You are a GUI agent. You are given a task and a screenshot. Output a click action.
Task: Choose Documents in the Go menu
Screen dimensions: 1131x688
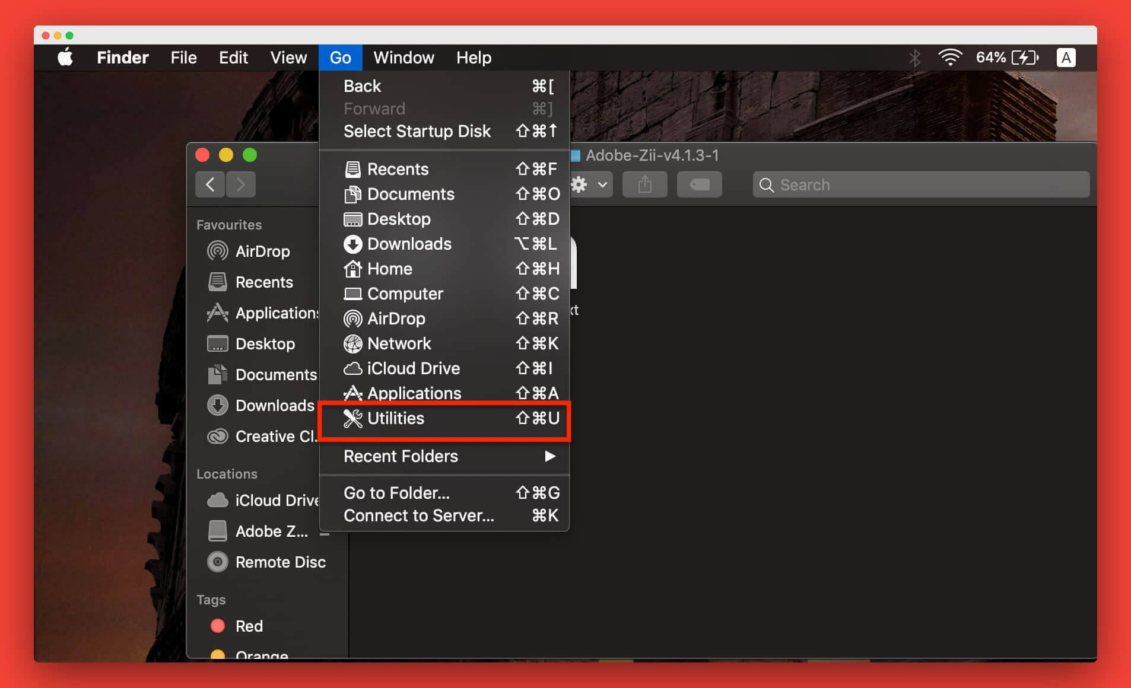pos(444,194)
